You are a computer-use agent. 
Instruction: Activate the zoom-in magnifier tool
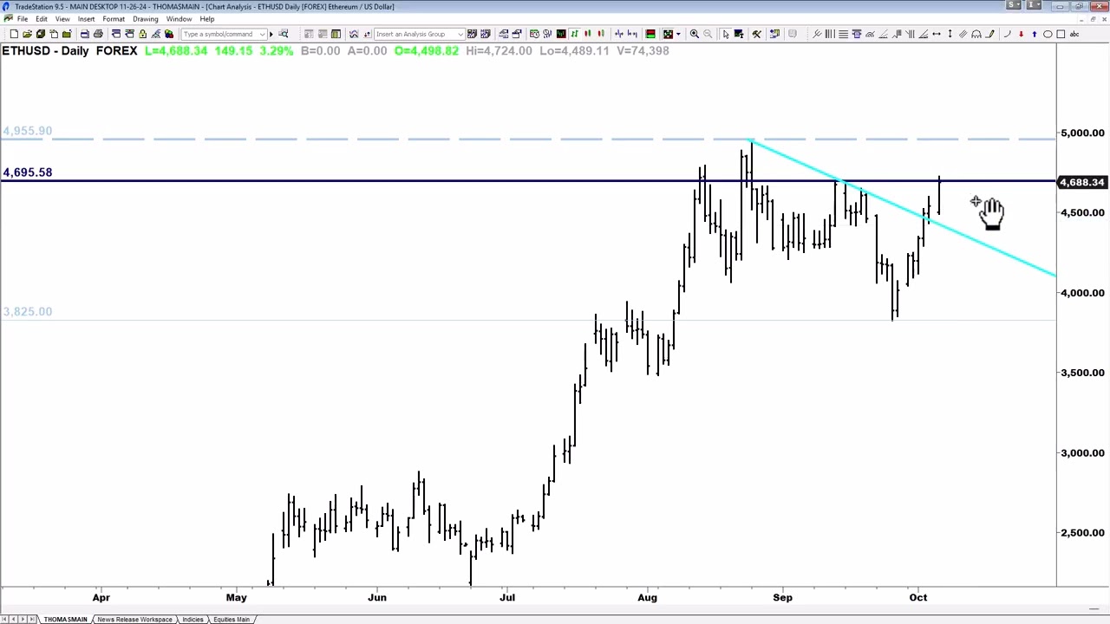tap(694, 34)
